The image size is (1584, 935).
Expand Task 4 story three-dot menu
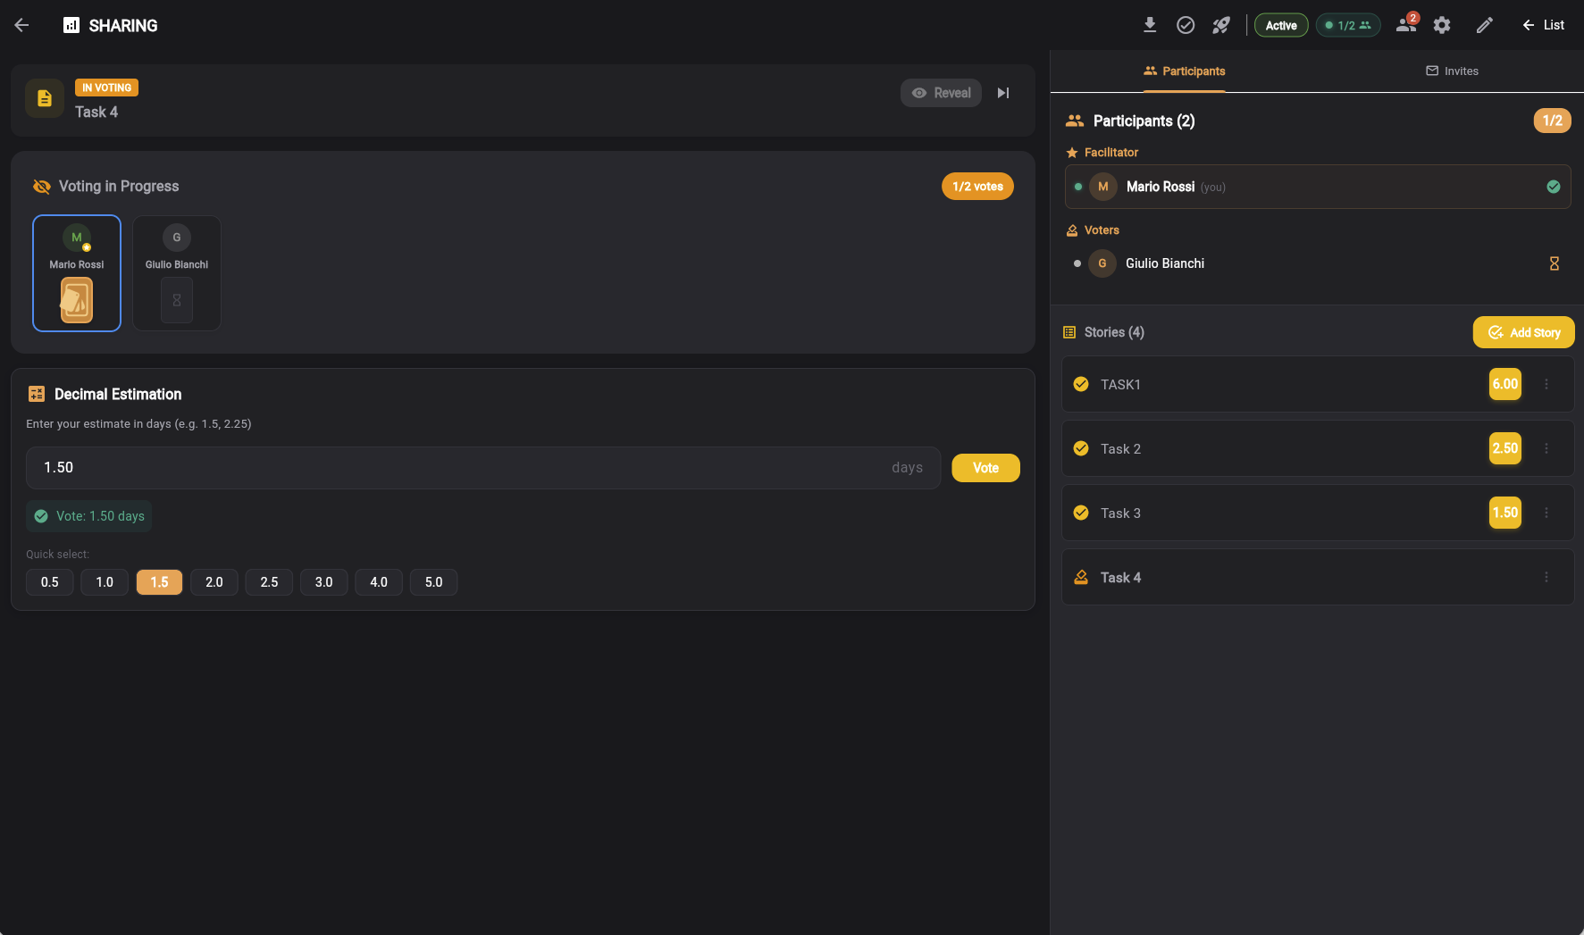(x=1546, y=577)
